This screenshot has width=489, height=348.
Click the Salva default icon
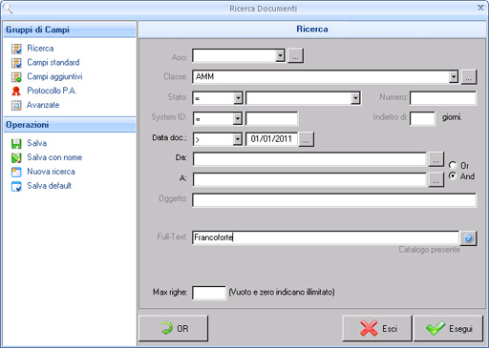16,186
